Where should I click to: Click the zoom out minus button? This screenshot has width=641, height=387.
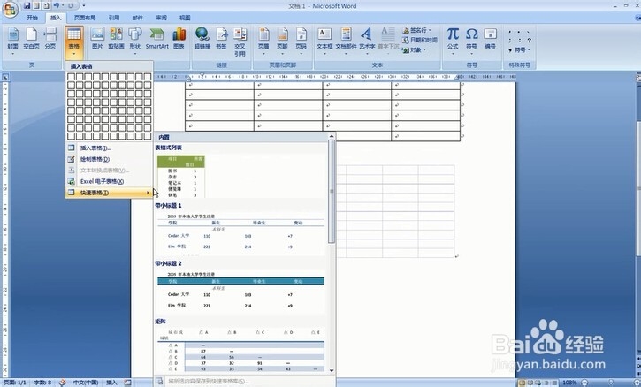584,383
